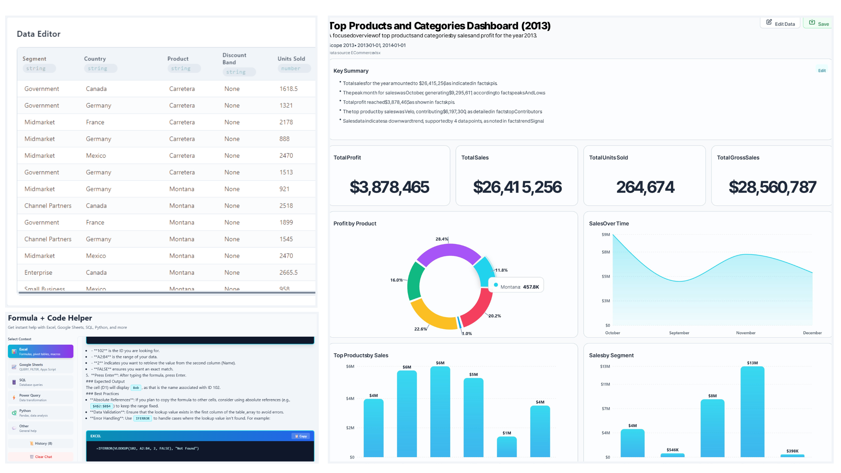This screenshot has height=473, width=841.
Task: Select the Excel context icon
Action: coord(14,351)
